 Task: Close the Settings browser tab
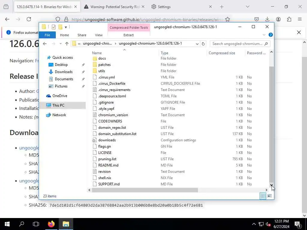tap(210, 7)
